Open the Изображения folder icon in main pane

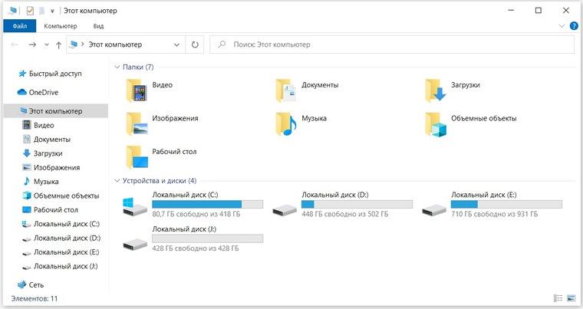[x=136, y=123]
